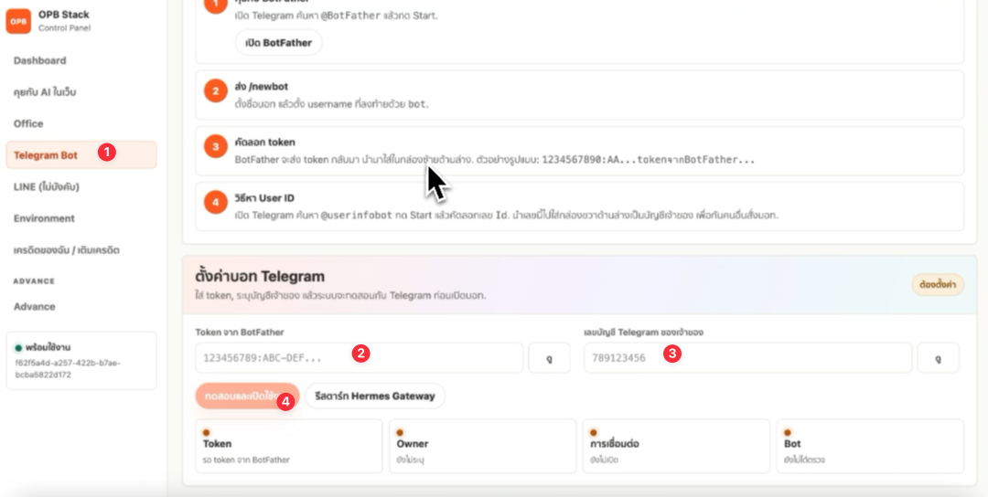Image resolution: width=988 pixels, height=497 pixels.
Task: Open the Advance sidebar item
Action: [x=35, y=306]
